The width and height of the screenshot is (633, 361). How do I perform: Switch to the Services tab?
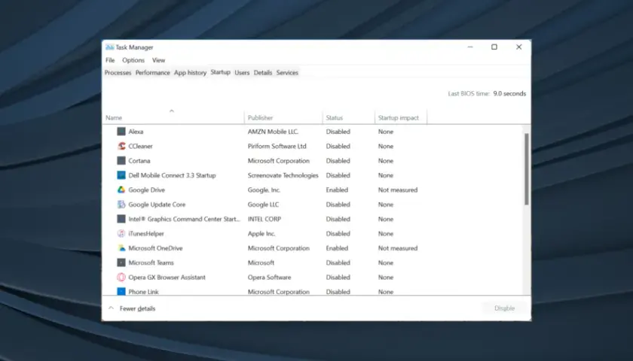[287, 72]
